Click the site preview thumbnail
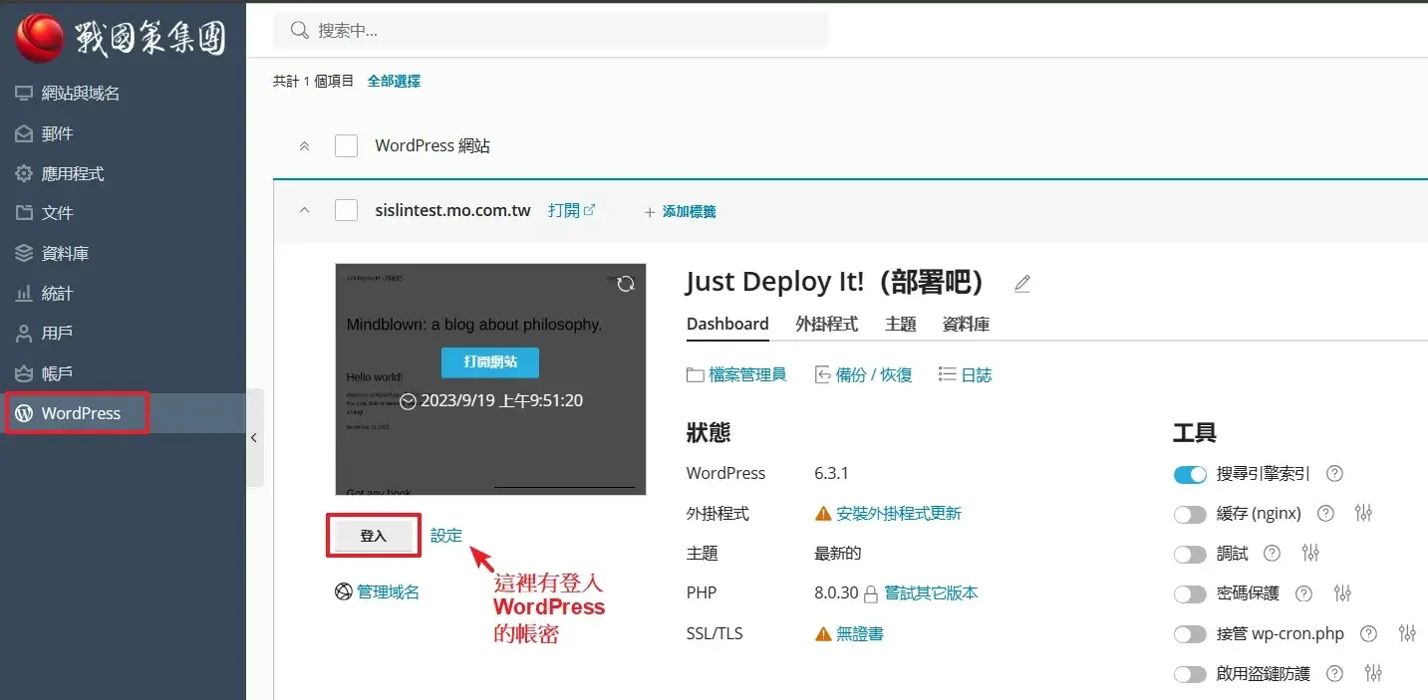The width and height of the screenshot is (1428, 700). 490,379
